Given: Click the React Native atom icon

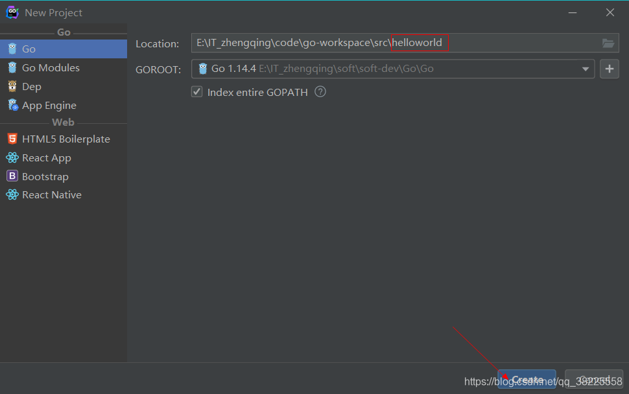Looking at the screenshot, I should (12, 195).
